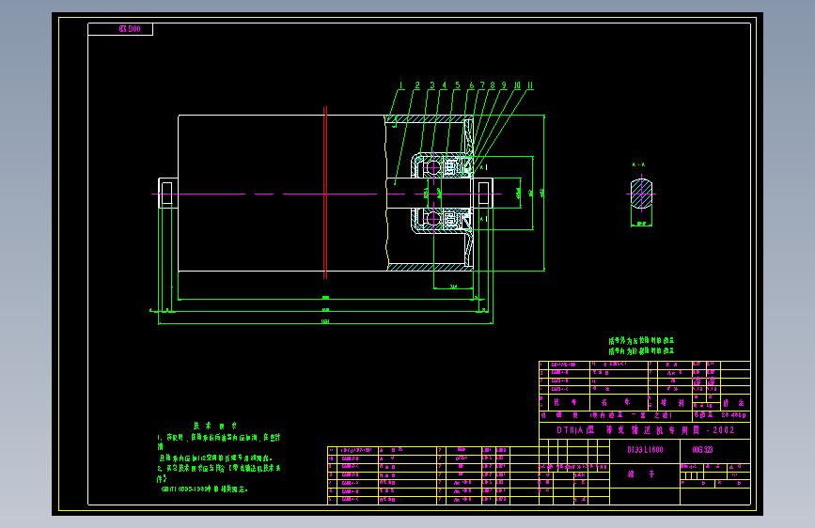Select the D133 L1600 title block text
This screenshot has height=528, width=815.
(x=645, y=450)
